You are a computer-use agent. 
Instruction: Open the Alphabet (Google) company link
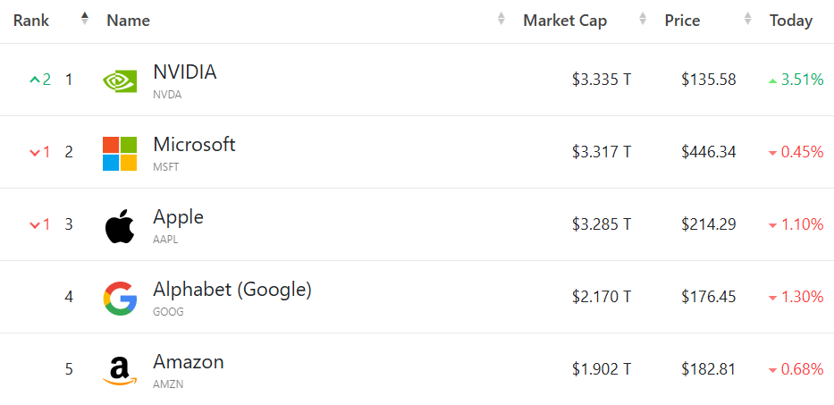tap(232, 290)
